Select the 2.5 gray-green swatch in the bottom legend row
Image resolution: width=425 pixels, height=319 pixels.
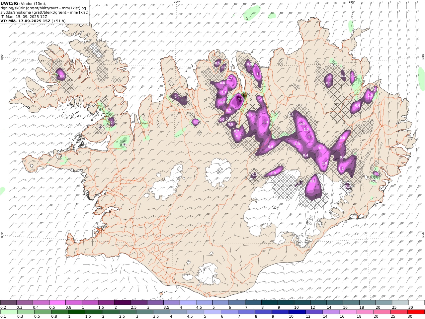coord(127,312)
